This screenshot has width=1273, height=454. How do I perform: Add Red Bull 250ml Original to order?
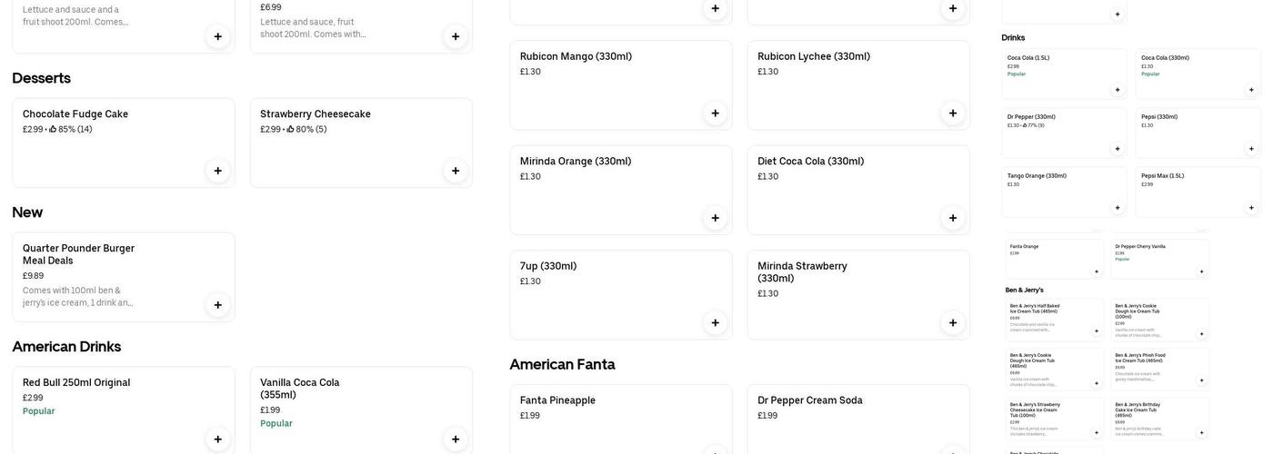pos(217,439)
